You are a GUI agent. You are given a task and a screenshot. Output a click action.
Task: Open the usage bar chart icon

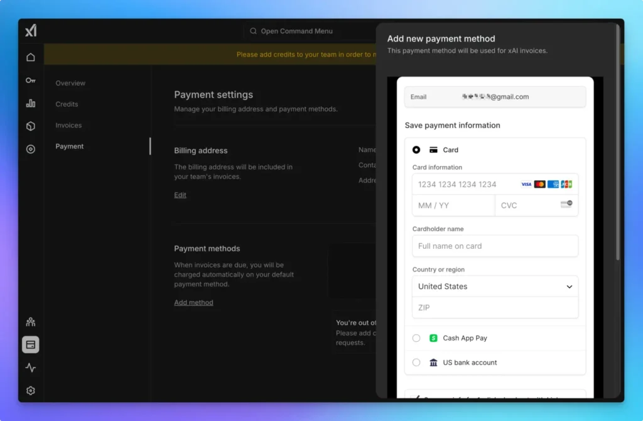tap(31, 103)
